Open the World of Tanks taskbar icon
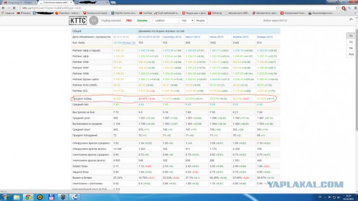The width and height of the screenshot is (358, 201). pos(63,197)
